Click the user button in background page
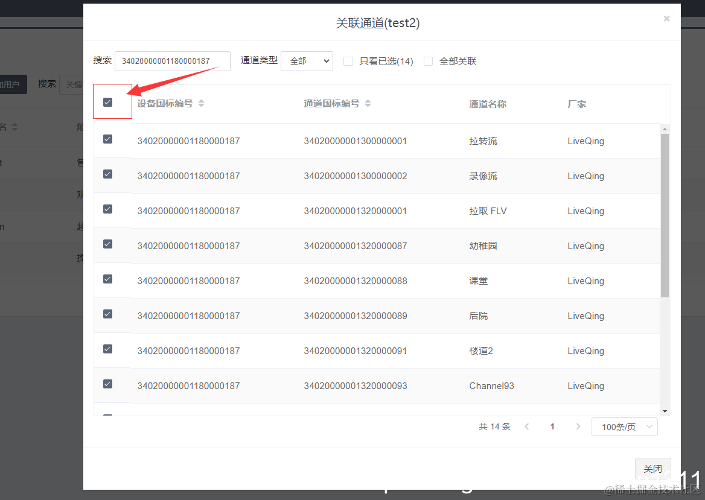705x500 pixels. [x=13, y=84]
